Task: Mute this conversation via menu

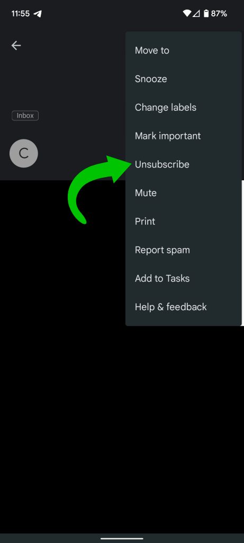Action: pos(184,193)
